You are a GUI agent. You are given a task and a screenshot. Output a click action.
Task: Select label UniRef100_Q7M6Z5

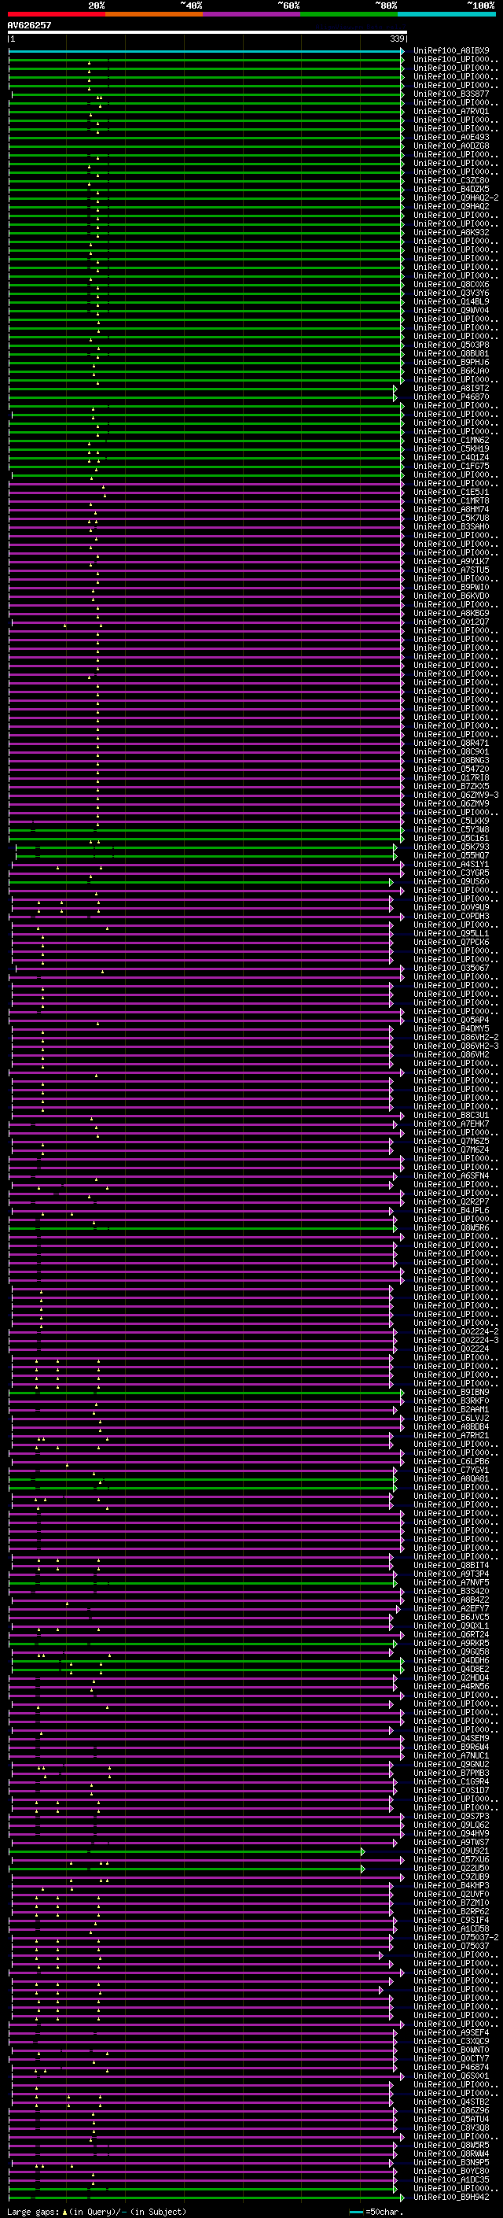click(x=451, y=1142)
